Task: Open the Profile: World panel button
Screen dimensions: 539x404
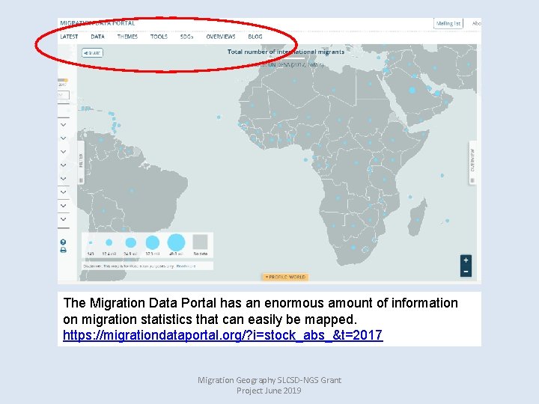Action: 285,277
